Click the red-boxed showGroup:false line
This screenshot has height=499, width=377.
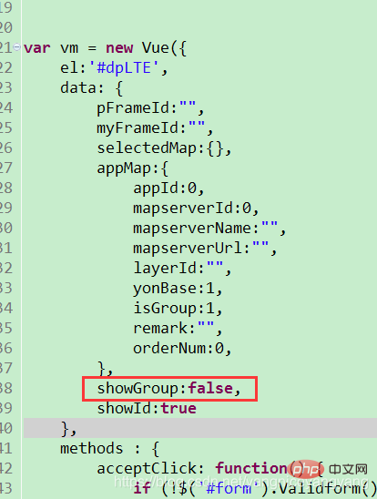coord(169,389)
